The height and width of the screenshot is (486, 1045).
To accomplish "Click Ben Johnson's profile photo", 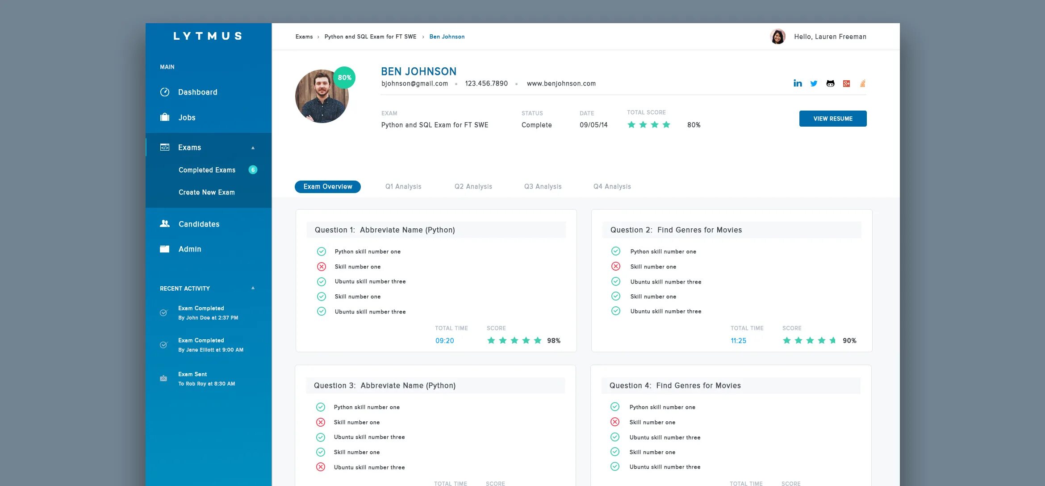I will pos(321,97).
